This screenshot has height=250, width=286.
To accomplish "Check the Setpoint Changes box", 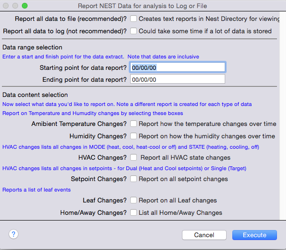I will pos(133,179).
